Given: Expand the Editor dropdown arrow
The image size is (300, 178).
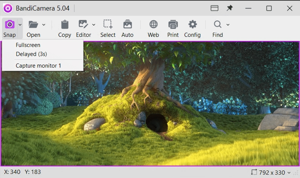Looking at the screenshot, I should pyautogui.click(x=94, y=25).
